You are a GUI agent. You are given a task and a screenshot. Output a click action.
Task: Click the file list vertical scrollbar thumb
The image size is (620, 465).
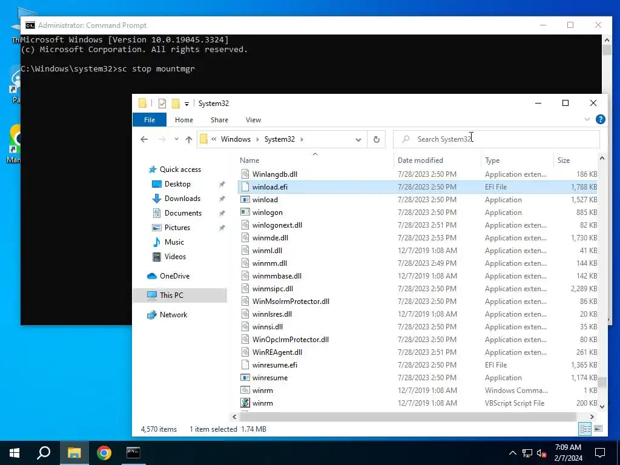pyautogui.click(x=602, y=383)
